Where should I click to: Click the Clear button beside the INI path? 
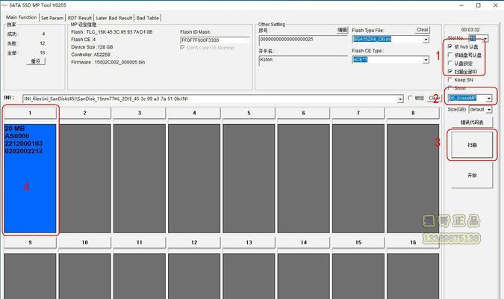click(435, 98)
